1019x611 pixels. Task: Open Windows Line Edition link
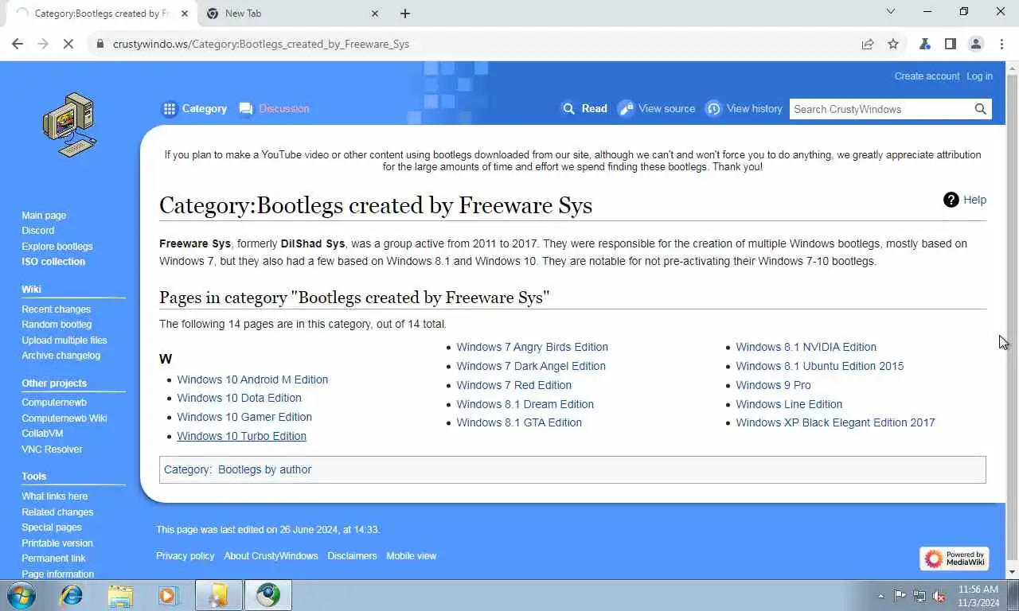point(789,404)
